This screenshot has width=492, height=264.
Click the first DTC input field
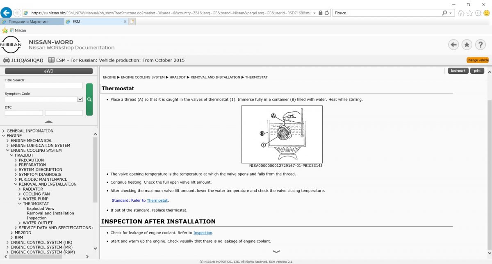(24, 113)
